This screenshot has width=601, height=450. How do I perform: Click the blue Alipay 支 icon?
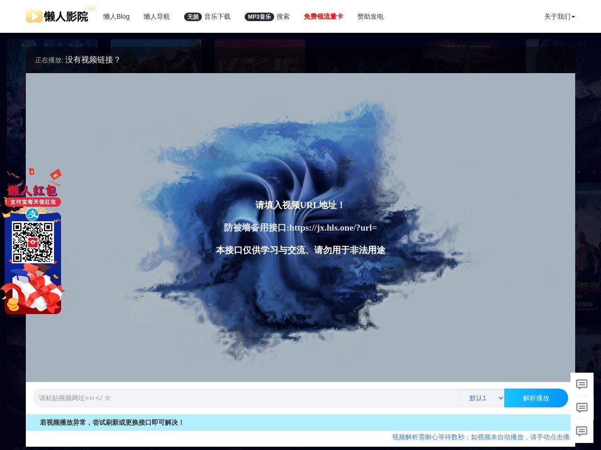coord(32,215)
